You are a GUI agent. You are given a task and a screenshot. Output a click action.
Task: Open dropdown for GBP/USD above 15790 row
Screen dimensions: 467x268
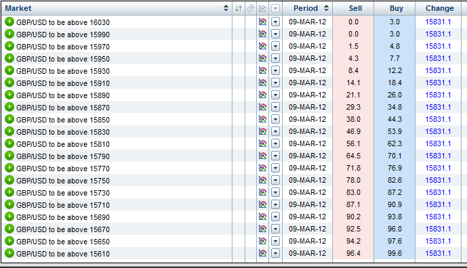pos(275,156)
